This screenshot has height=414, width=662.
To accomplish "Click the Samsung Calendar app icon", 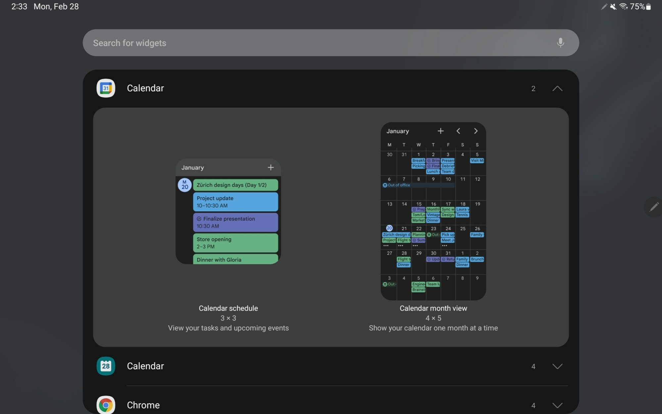I will 106,366.
